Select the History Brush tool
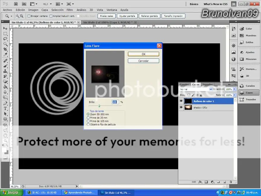261x196 pixels. coord(5,76)
